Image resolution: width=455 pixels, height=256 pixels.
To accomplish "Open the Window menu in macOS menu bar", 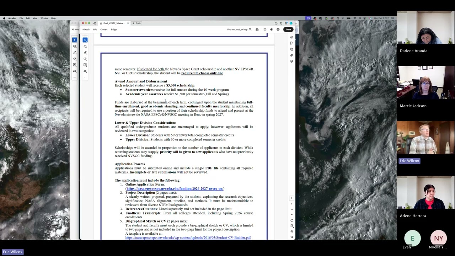I will click(x=44, y=18).
